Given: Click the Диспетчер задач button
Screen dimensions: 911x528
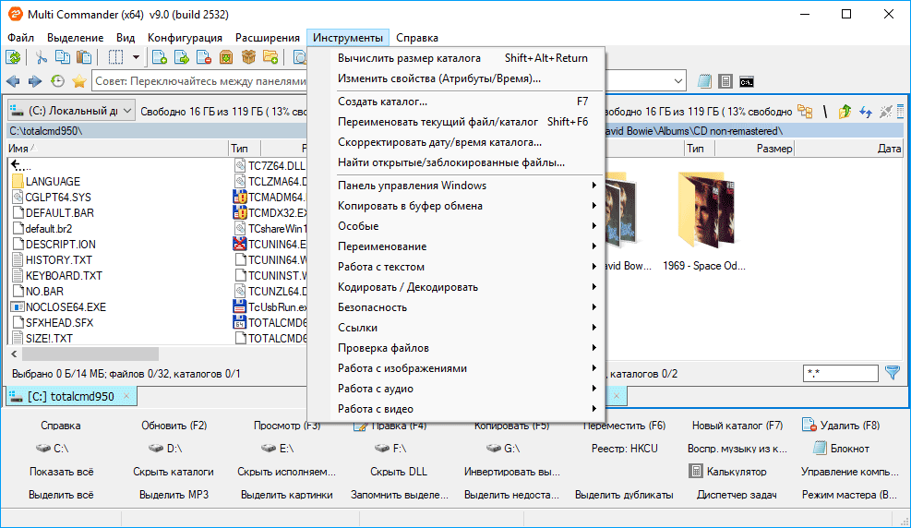Looking at the screenshot, I should coord(737,495).
